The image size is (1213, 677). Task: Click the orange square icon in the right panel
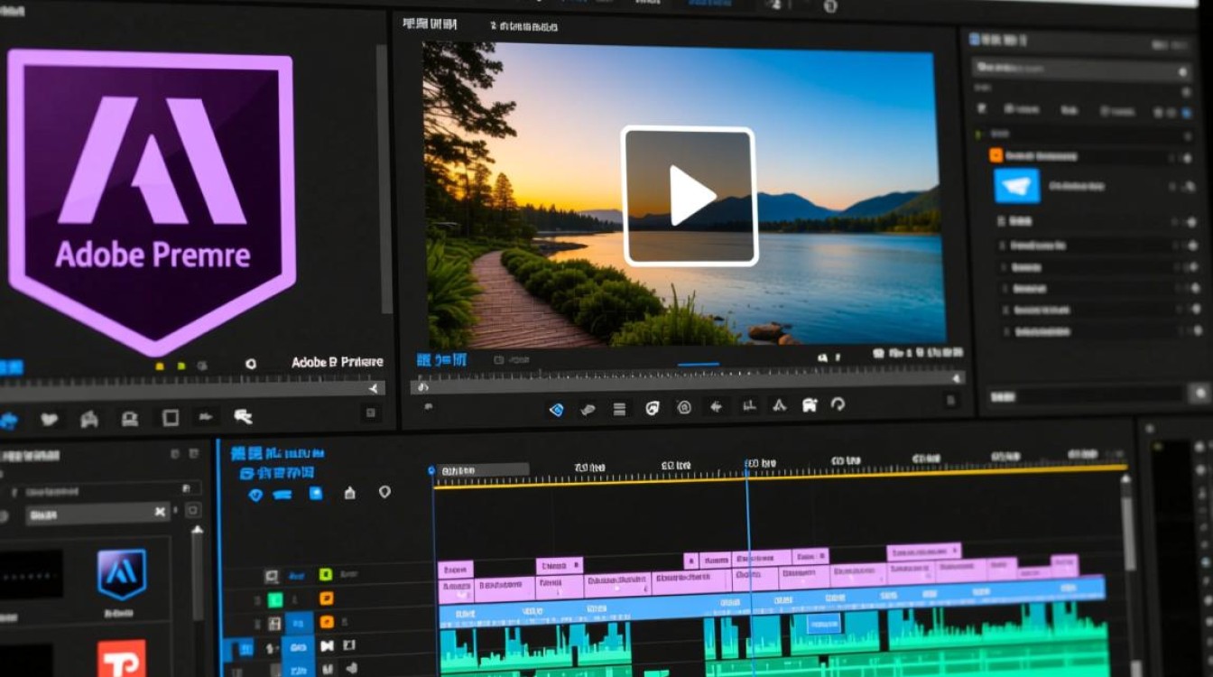pos(996,155)
